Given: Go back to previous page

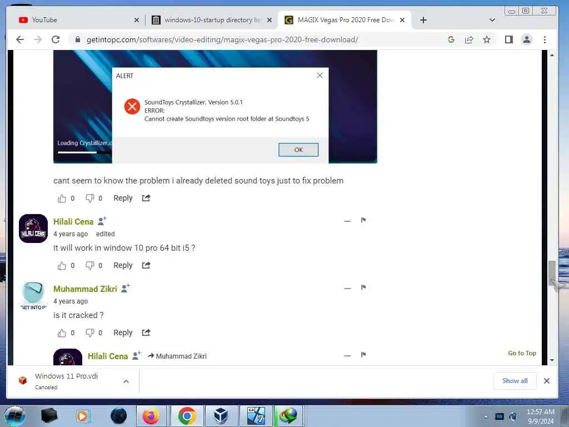Looking at the screenshot, I should [x=20, y=39].
